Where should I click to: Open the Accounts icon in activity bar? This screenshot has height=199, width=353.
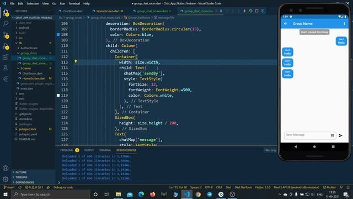(6, 168)
